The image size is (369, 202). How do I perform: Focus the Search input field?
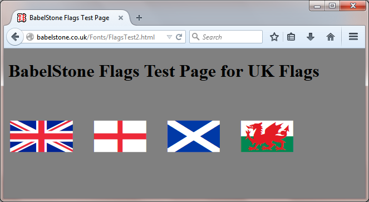click(x=226, y=37)
